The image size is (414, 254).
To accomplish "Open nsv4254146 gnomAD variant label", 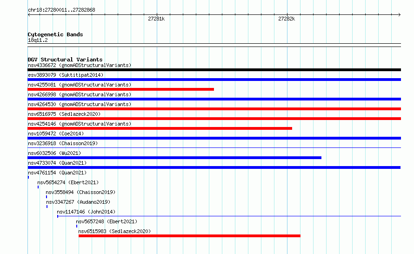I will click(x=80, y=124).
